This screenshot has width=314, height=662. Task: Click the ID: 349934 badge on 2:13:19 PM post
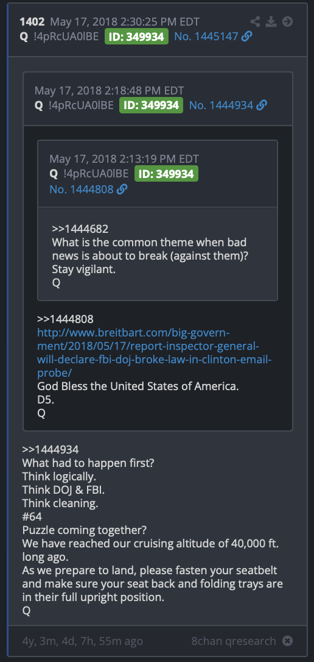point(167,174)
